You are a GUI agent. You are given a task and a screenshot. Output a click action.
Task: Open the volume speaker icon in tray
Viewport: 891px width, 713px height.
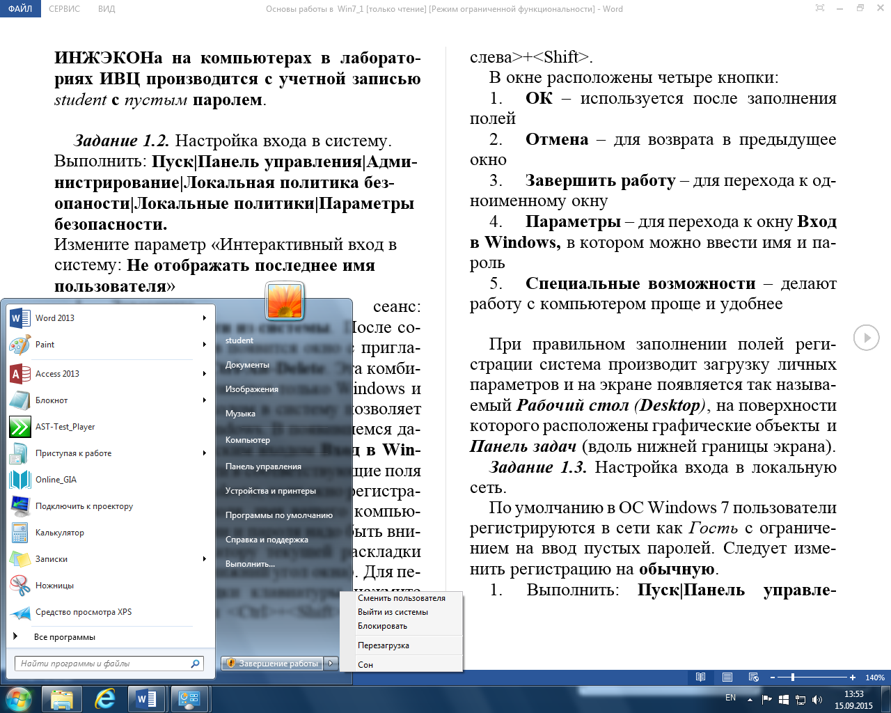(x=817, y=699)
